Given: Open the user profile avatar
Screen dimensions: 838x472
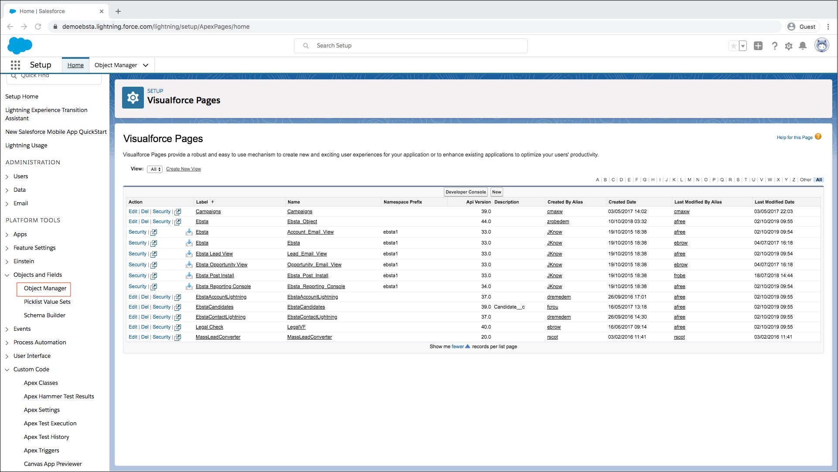Looking at the screenshot, I should (822, 45).
